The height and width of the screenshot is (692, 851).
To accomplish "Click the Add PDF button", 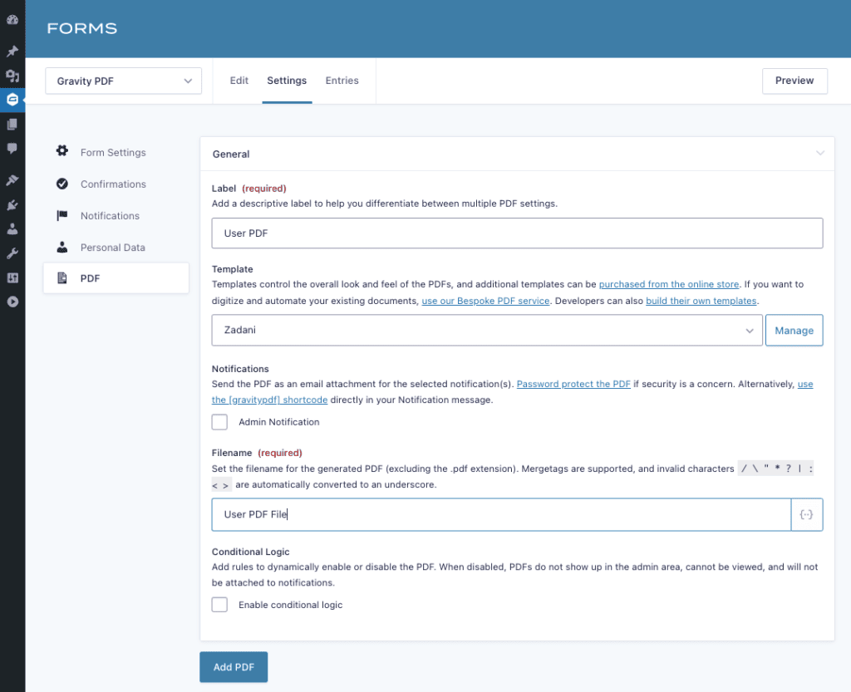I will tap(234, 667).
